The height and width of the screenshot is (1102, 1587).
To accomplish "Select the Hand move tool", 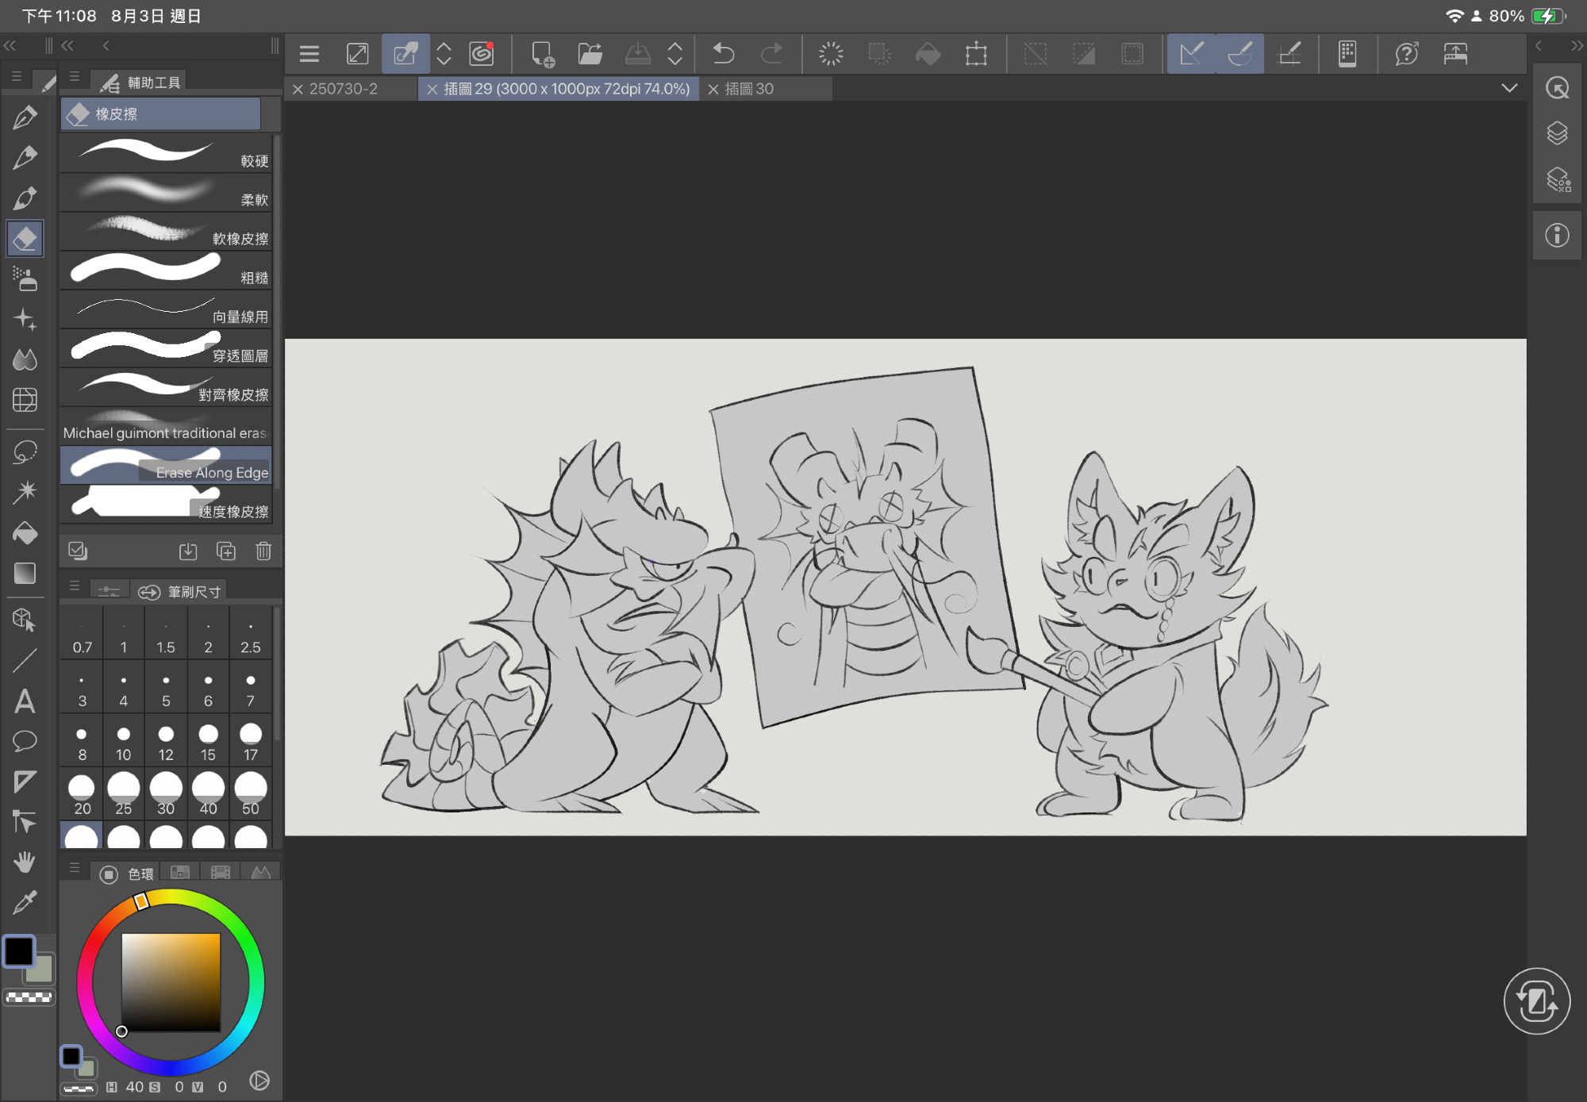I will [x=25, y=862].
